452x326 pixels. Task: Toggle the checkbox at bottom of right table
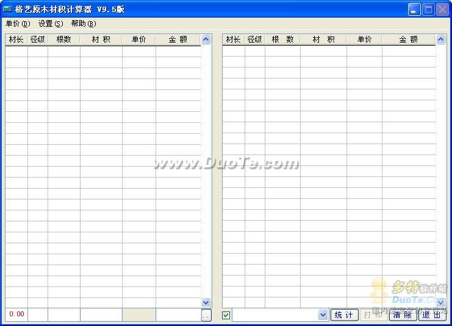click(x=226, y=316)
